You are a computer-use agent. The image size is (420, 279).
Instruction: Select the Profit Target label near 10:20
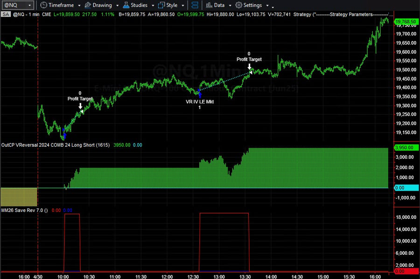[80, 99]
